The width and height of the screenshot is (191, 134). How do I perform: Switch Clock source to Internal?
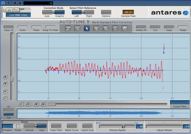pos(29,126)
